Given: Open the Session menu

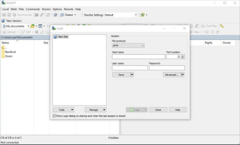Looking at the screenshot, I should (46, 9).
